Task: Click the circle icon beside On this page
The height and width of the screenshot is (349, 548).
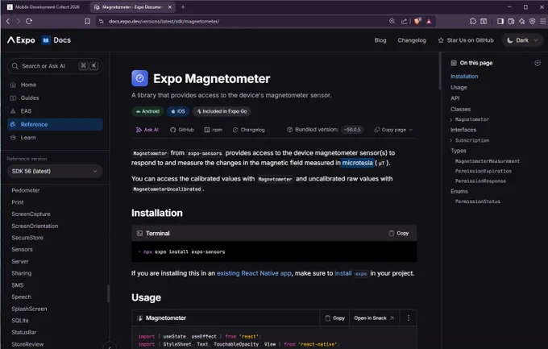Action: point(538,63)
